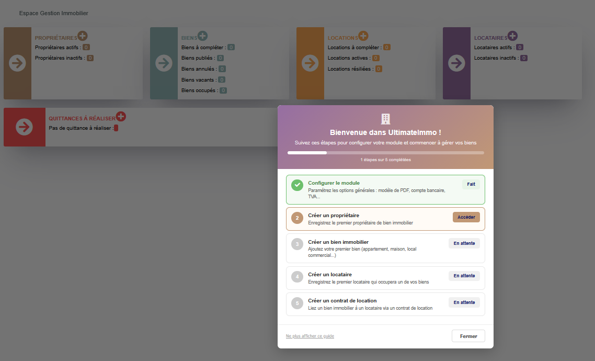595x361 pixels.
Task: Open Locations via orange arrow icon
Action: pos(311,63)
